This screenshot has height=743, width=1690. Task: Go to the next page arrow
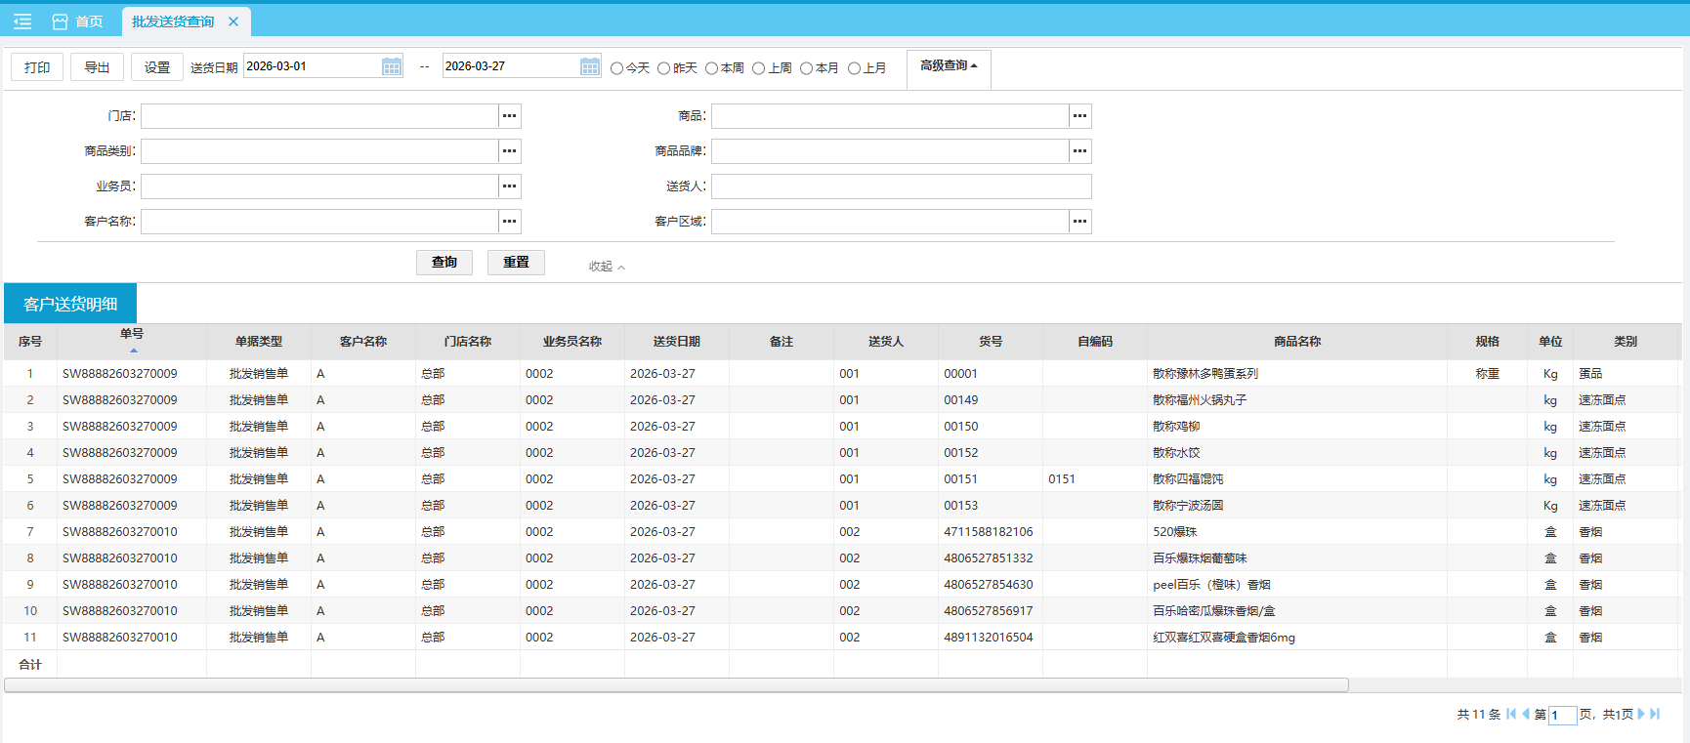point(1641,714)
